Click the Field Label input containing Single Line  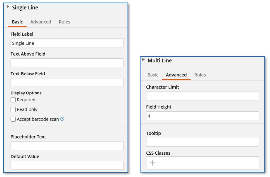pyautogui.click(x=67, y=43)
